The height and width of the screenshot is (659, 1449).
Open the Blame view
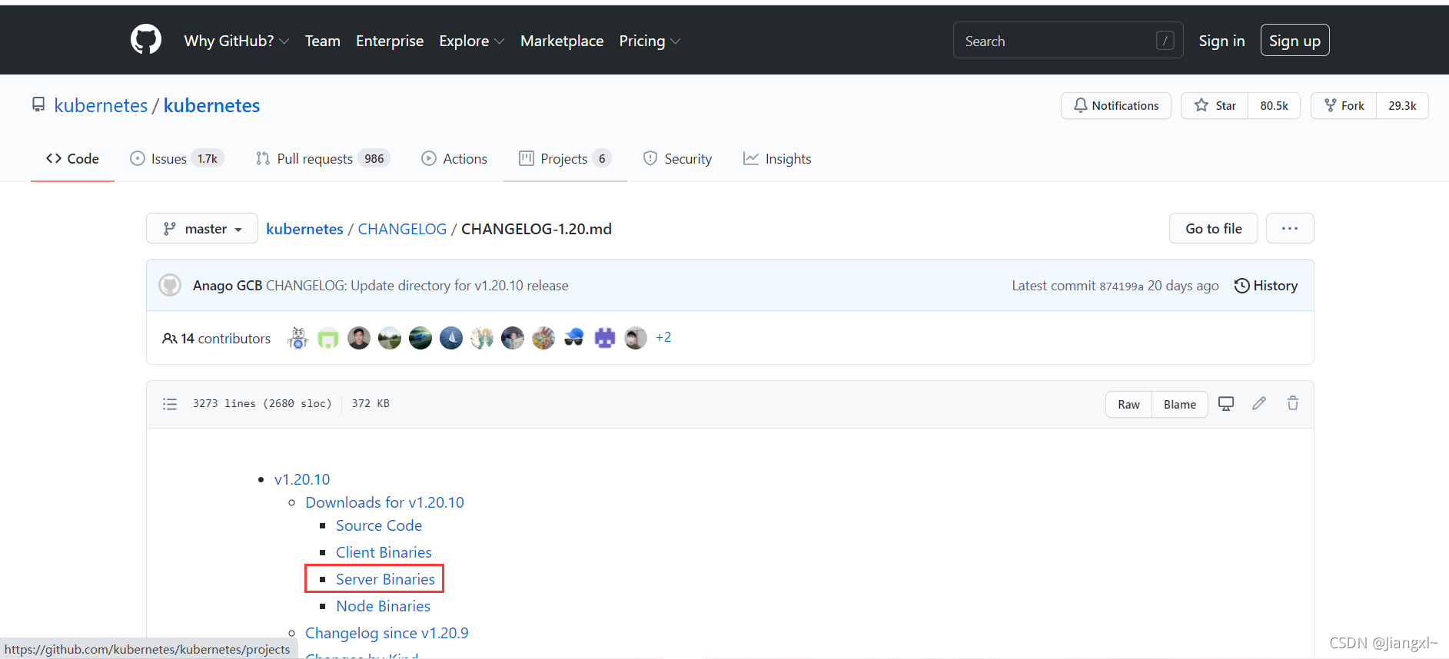pos(1180,405)
